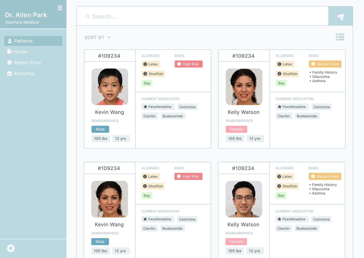
Task: Select Female tag on woman-photo Kelly Watson card
Action: (237, 129)
